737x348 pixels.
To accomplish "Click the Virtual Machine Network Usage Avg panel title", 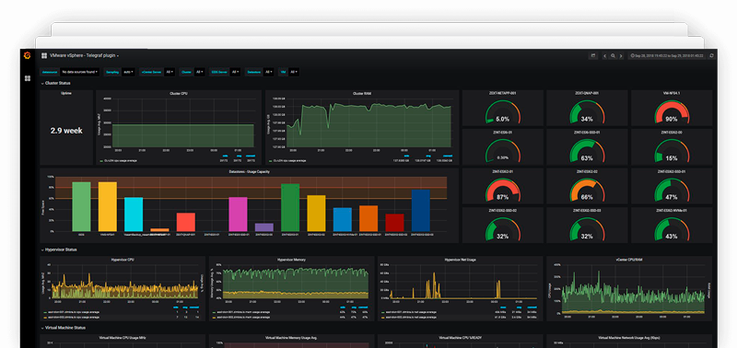I will click(629, 338).
